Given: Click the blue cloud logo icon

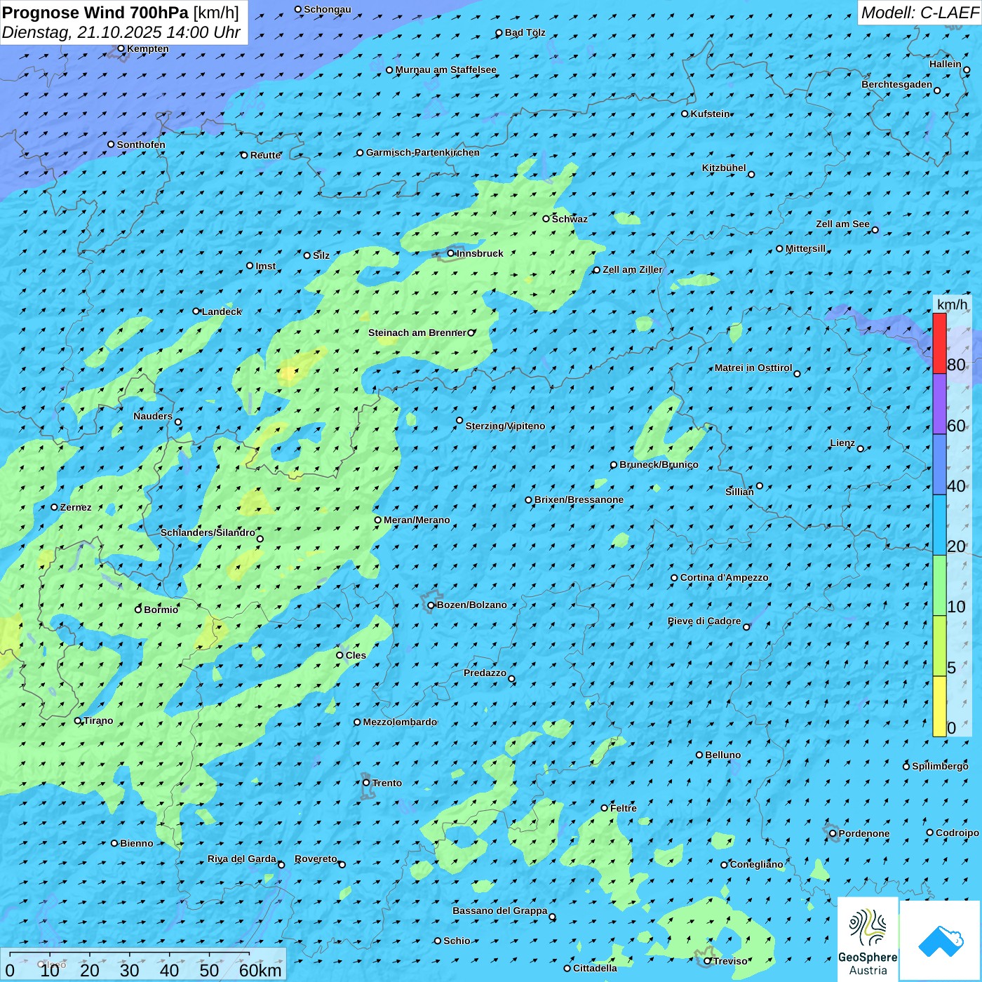Looking at the screenshot, I should (x=941, y=941).
